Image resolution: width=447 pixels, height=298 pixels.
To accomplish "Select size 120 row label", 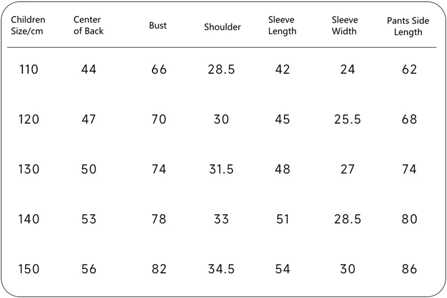I will (29, 120).
